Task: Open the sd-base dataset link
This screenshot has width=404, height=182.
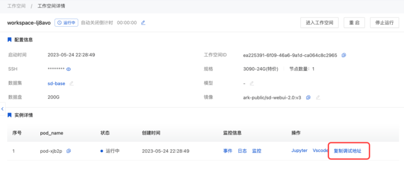Action: [56, 83]
